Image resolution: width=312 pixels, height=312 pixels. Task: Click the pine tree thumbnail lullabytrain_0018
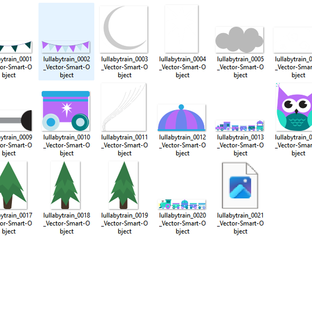tap(65, 185)
